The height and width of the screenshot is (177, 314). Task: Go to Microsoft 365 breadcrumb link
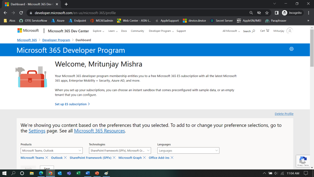[x=27, y=40]
